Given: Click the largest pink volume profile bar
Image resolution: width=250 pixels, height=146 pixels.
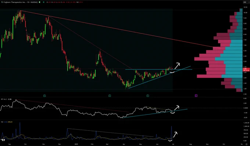Looking at the screenshot, I should [x=205, y=59].
